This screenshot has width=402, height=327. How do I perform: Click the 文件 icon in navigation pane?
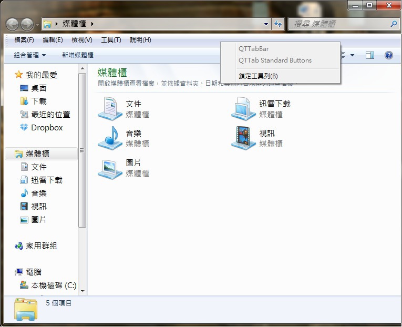(x=24, y=167)
